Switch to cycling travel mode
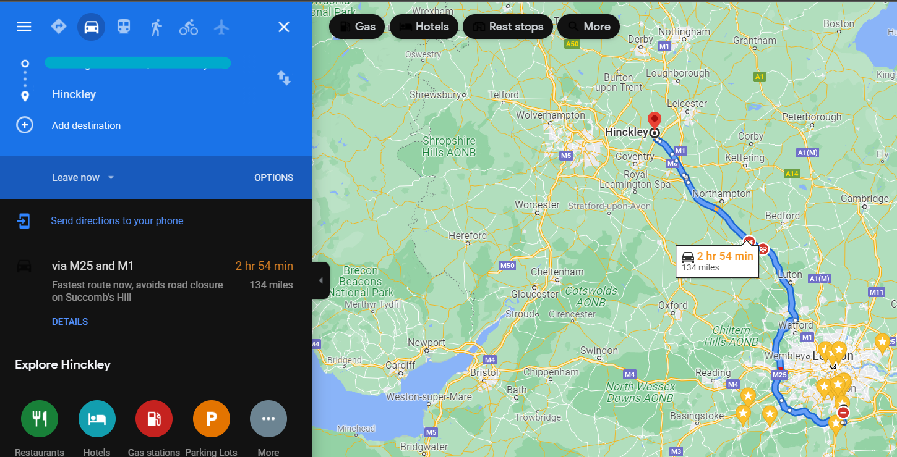The width and height of the screenshot is (897, 457). click(x=189, y=27)
